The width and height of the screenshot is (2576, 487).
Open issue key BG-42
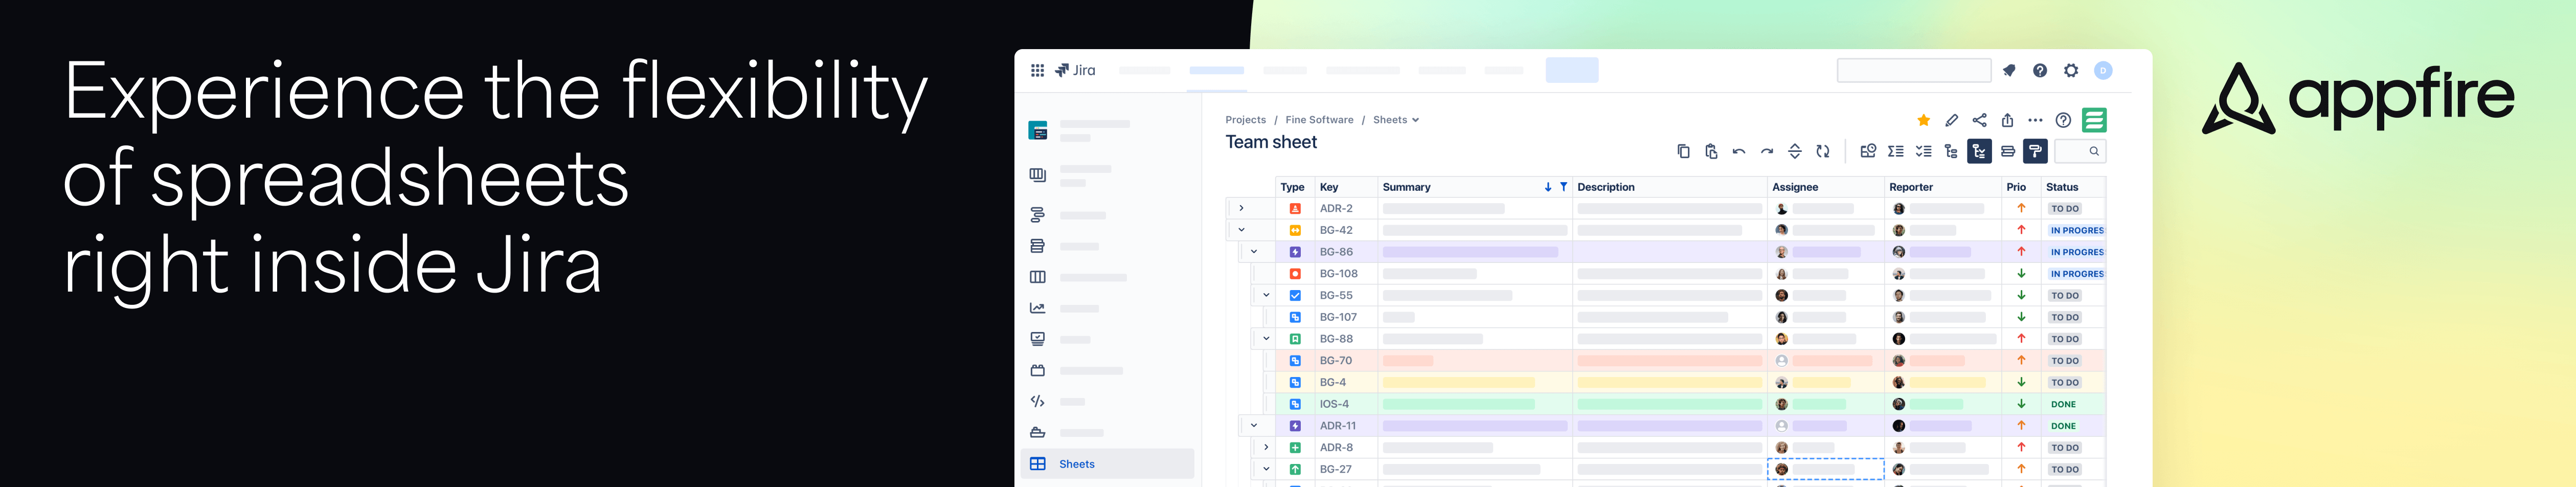click(x=1336, y=230)
